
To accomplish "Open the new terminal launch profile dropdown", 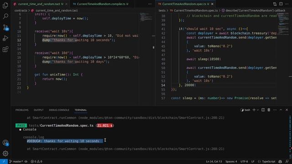I will (x=258, y=110).
